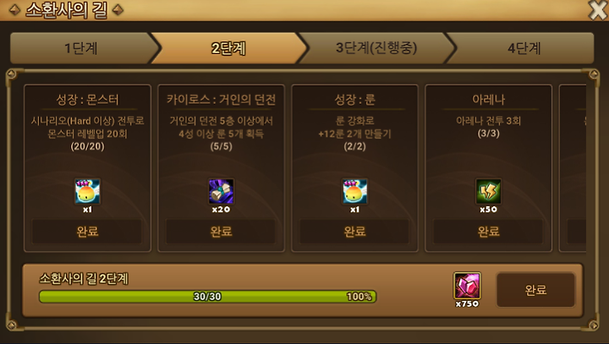Viewport: 609px width, 344px height.
Task: Click the angelmon reward icon in 성장 : 룬 card
Action: (354, 191)
